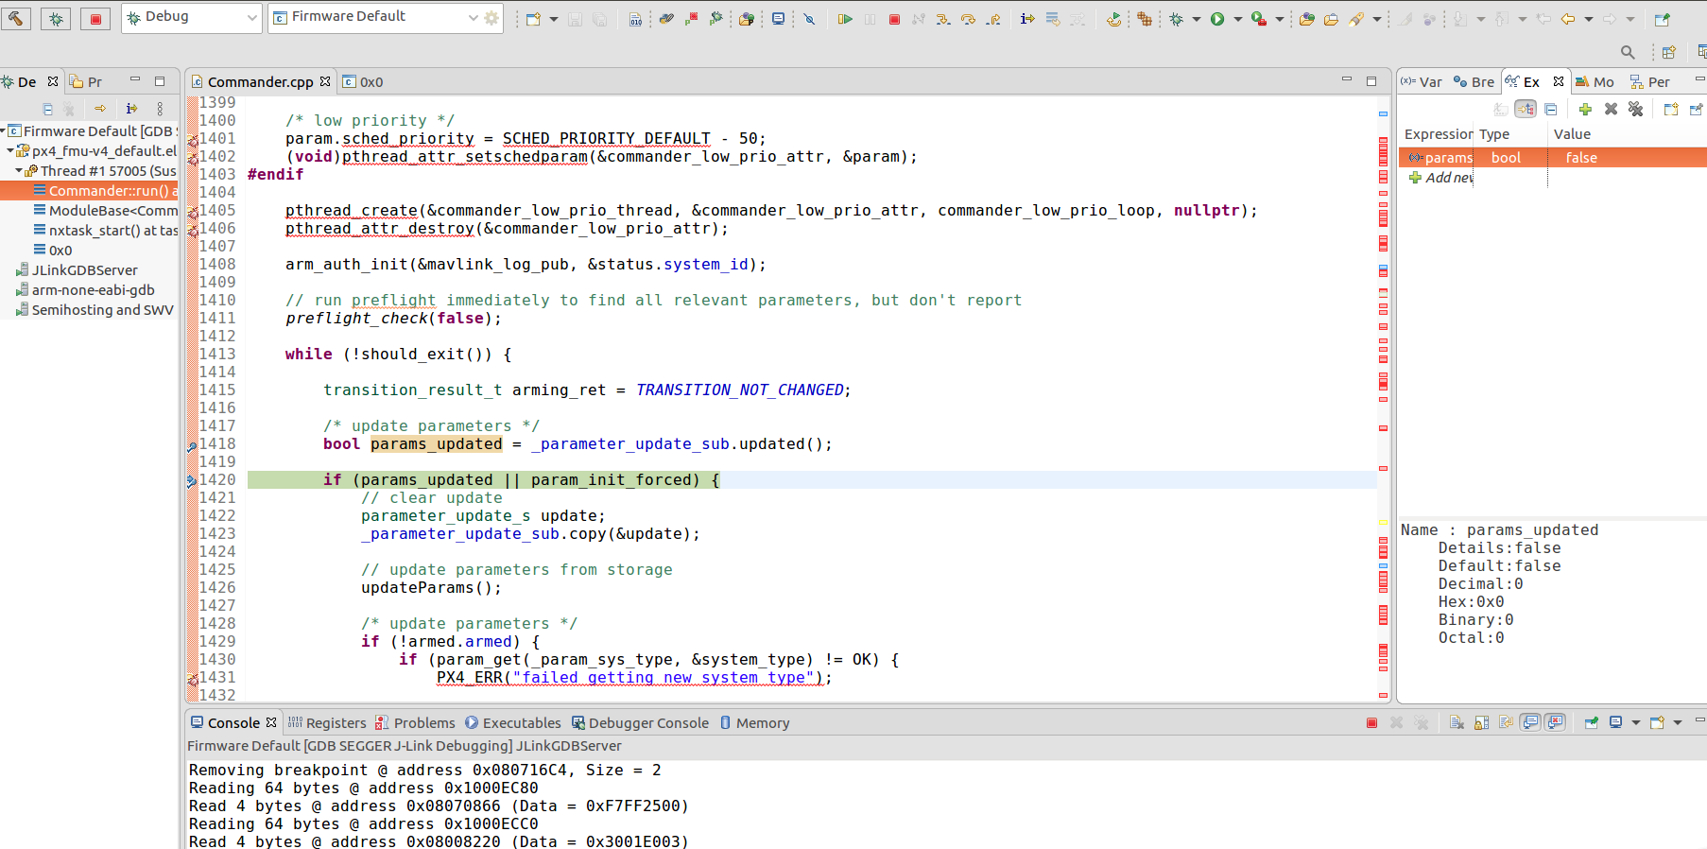Click green plus Add Expression icon
Viewport: 1707px width, 849px height.
coord(1585,109)
